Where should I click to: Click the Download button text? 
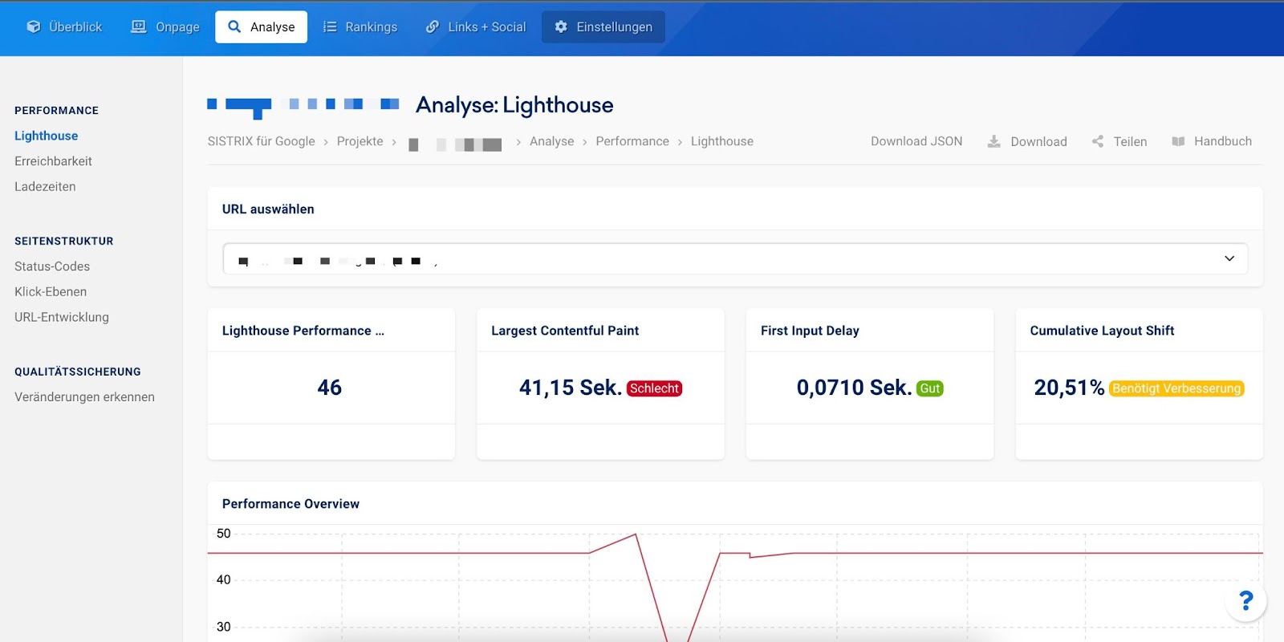click(1038, 141)
